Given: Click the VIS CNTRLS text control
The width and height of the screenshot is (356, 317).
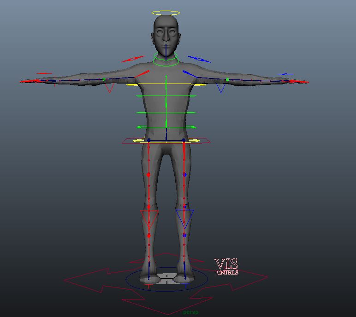Looking at the screenshot, I should tap(226, 267).
